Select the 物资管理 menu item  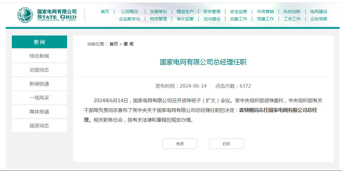158,19
